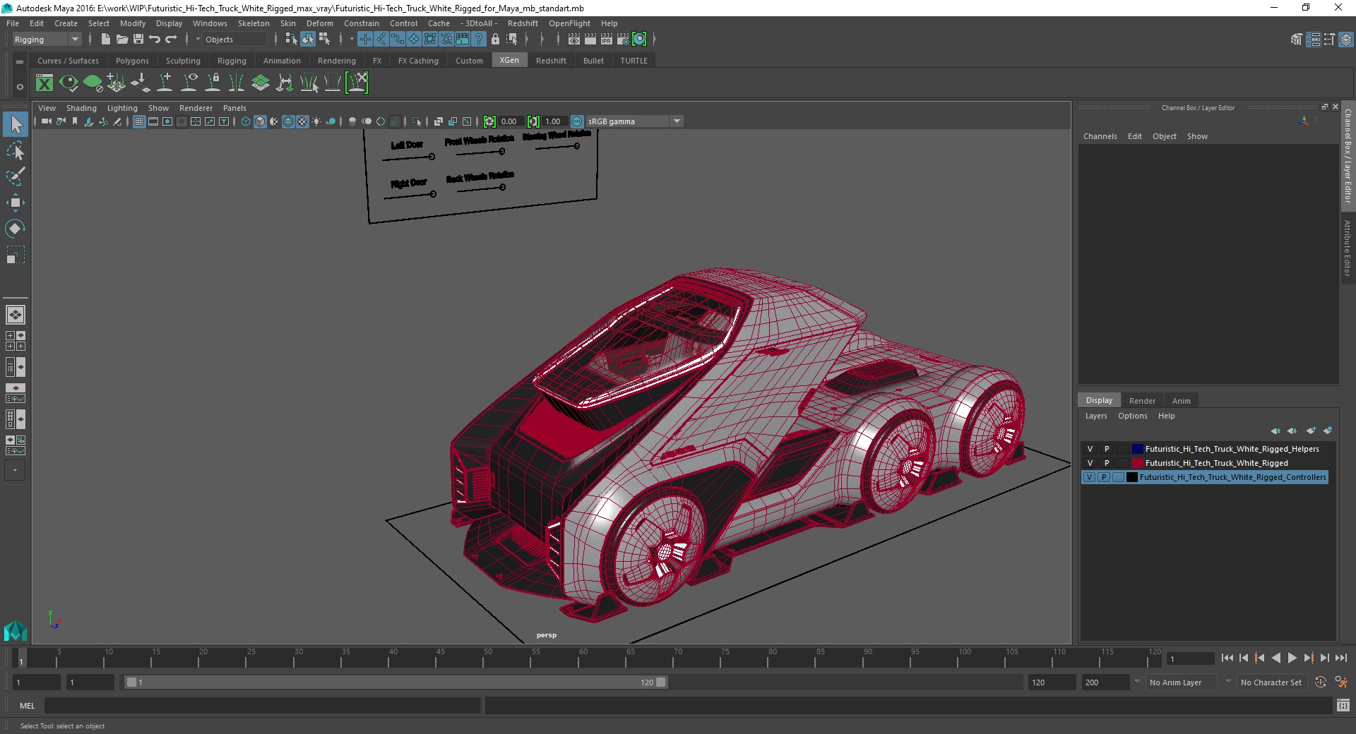Screen dimensions: 1356x734
Task: Click blue color swatch of Rigged_Helpers layer
Action: pos(1137,449)
